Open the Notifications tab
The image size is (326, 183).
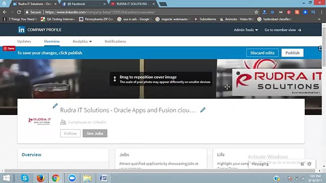pos(115,41)
